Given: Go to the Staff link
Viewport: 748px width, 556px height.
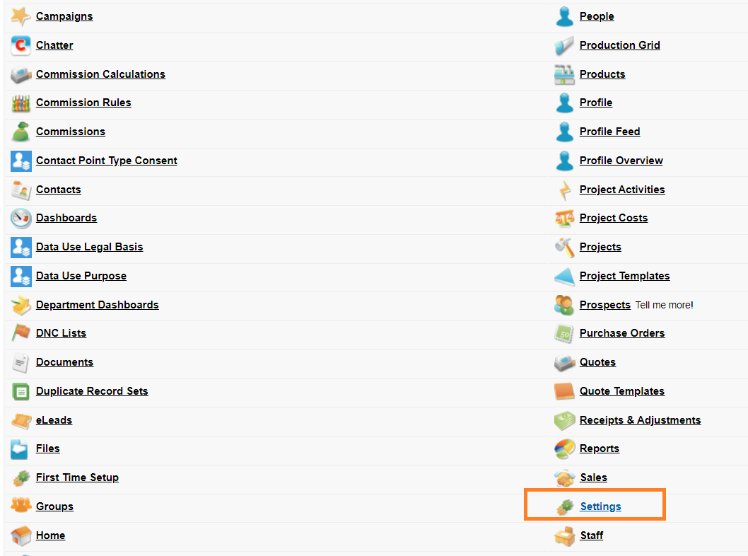Looking at the screenshot, I should pyautogui.click(x=592, y=535).
